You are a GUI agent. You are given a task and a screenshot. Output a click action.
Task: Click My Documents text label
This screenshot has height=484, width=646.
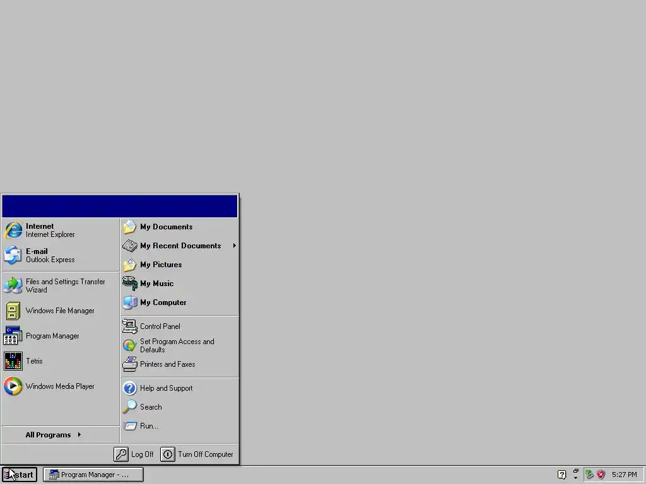167,227
